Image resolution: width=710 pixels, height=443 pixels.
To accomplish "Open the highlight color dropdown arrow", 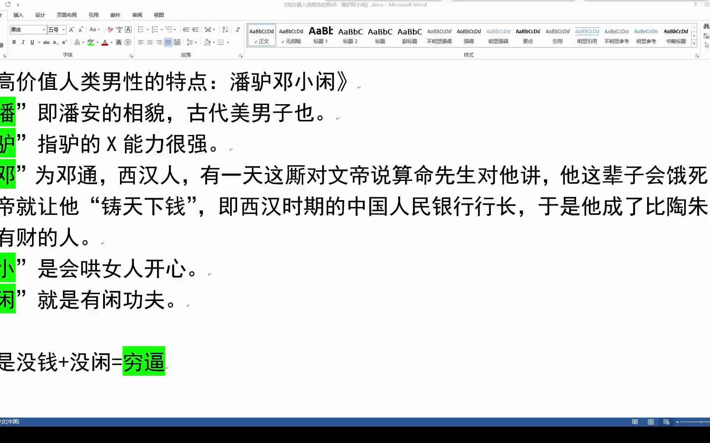I will tap(97, 42).
